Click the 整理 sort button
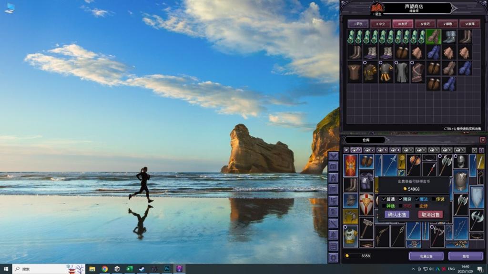The image size is (488, 274). [466, 256]
